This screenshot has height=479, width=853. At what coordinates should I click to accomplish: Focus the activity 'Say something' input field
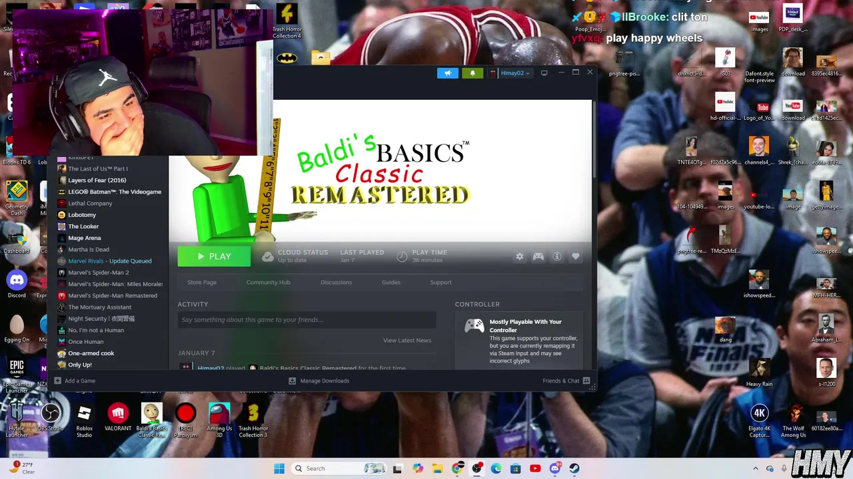(x=307, y=320)
